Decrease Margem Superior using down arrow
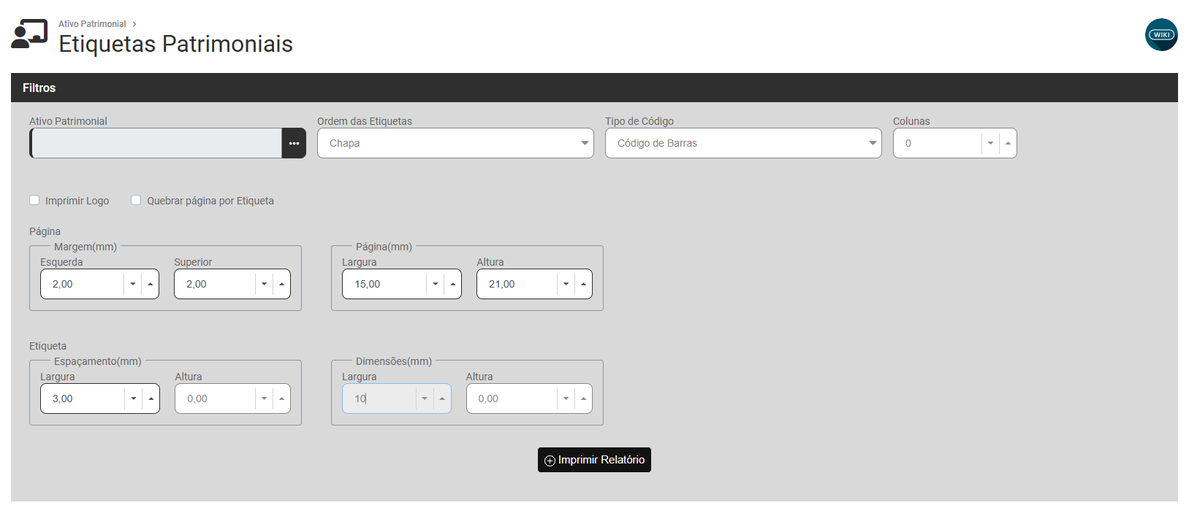This screenshot has width=1189, height=516. tap(264, 285)
